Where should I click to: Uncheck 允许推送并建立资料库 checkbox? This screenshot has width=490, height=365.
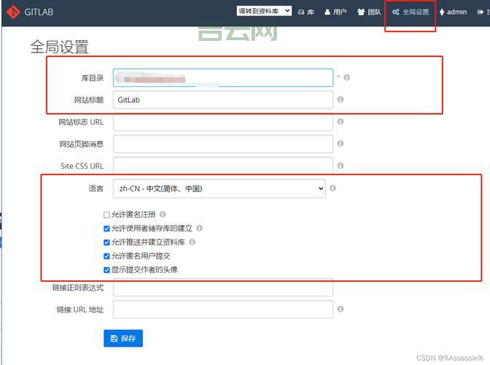tap(106, 242)
